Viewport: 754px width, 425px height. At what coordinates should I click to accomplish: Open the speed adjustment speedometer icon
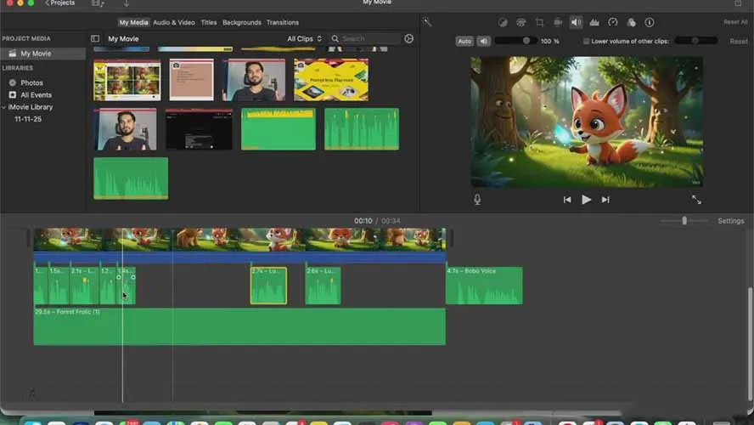613,22
